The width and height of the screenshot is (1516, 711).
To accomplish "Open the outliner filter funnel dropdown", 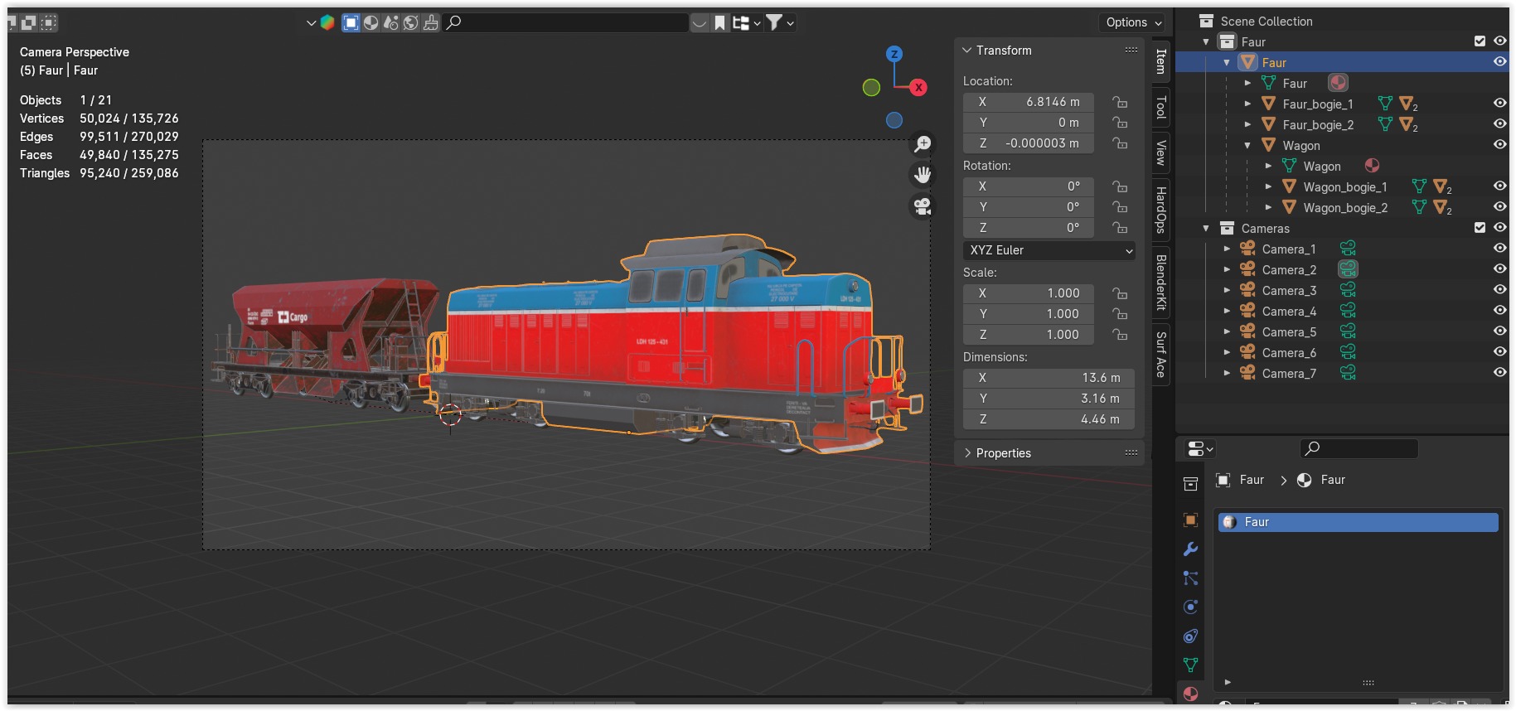I will pos(779,23).
